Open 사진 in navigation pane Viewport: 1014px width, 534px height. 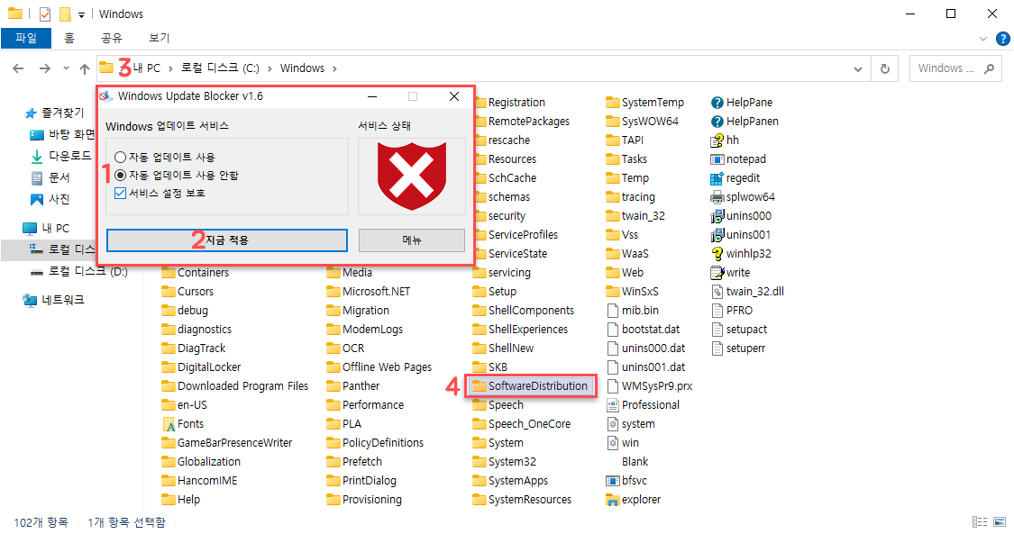59,200
